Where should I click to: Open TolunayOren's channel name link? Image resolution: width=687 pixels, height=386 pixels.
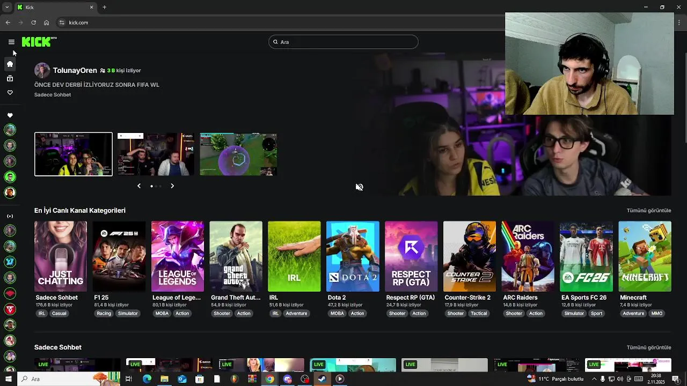coord(75,70)
